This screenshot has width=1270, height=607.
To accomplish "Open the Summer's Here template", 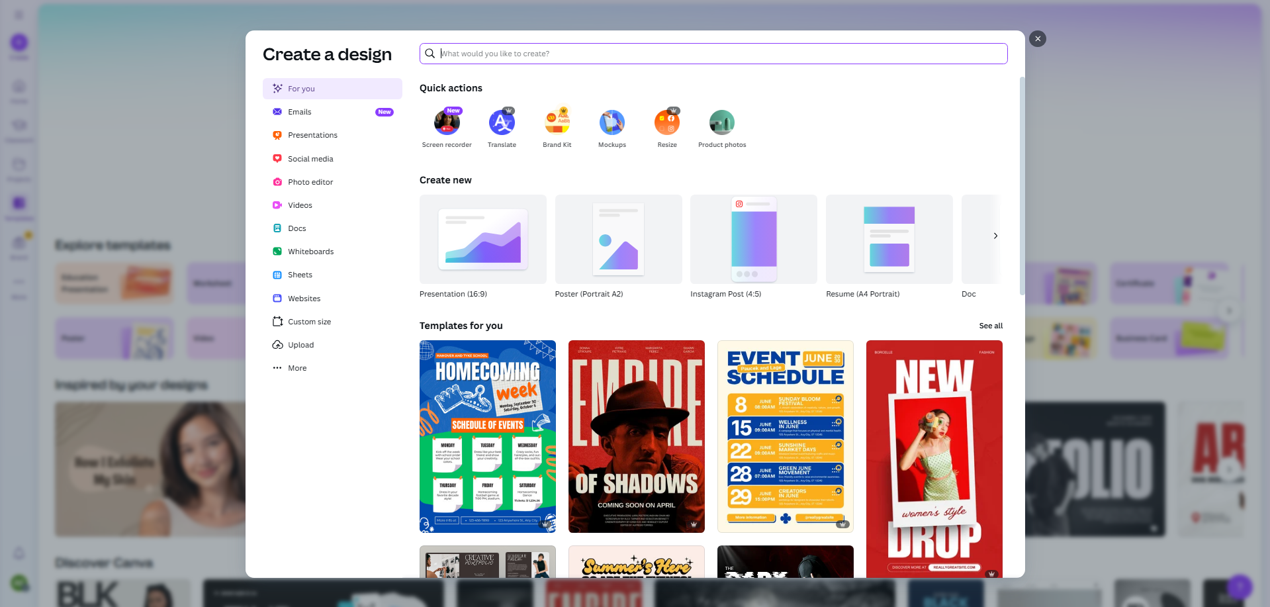I will [637, 562].
